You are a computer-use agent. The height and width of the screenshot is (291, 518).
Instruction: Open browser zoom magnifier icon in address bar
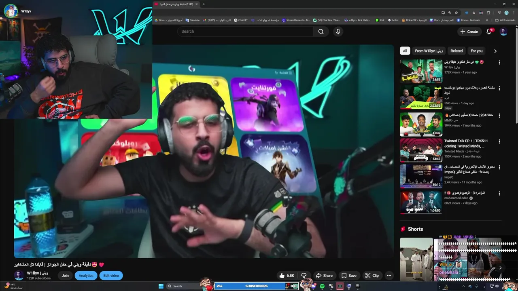(450, 13)
